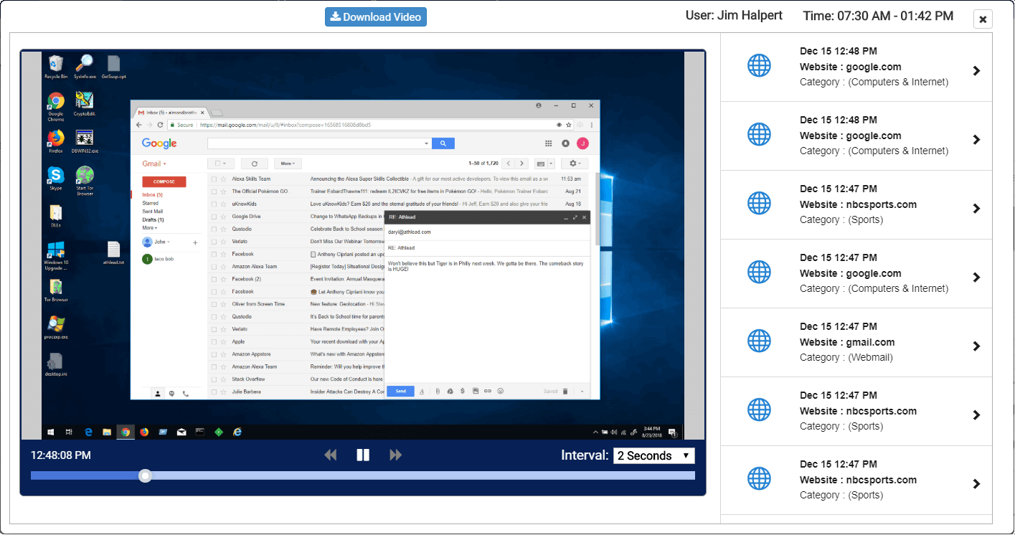Click the round playback slider handle

tap(145, 475)
